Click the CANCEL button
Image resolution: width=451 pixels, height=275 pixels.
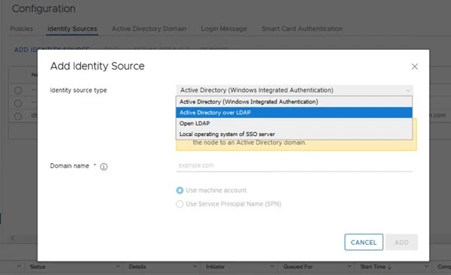point(364,243)
